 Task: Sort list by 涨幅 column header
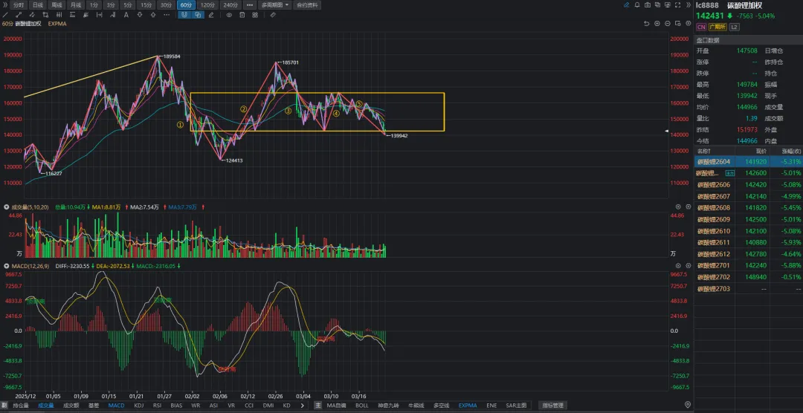pyautogui.click(x=793, y=151)
